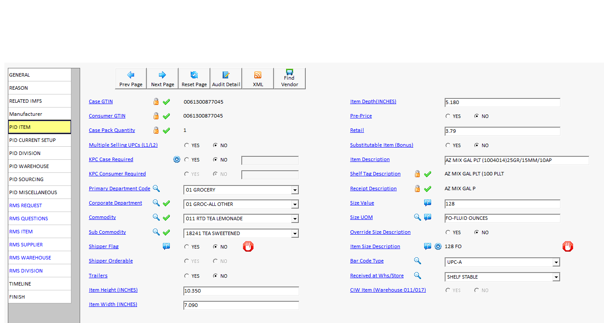Click the lock icon beside Case GTIN

point(156,102)
